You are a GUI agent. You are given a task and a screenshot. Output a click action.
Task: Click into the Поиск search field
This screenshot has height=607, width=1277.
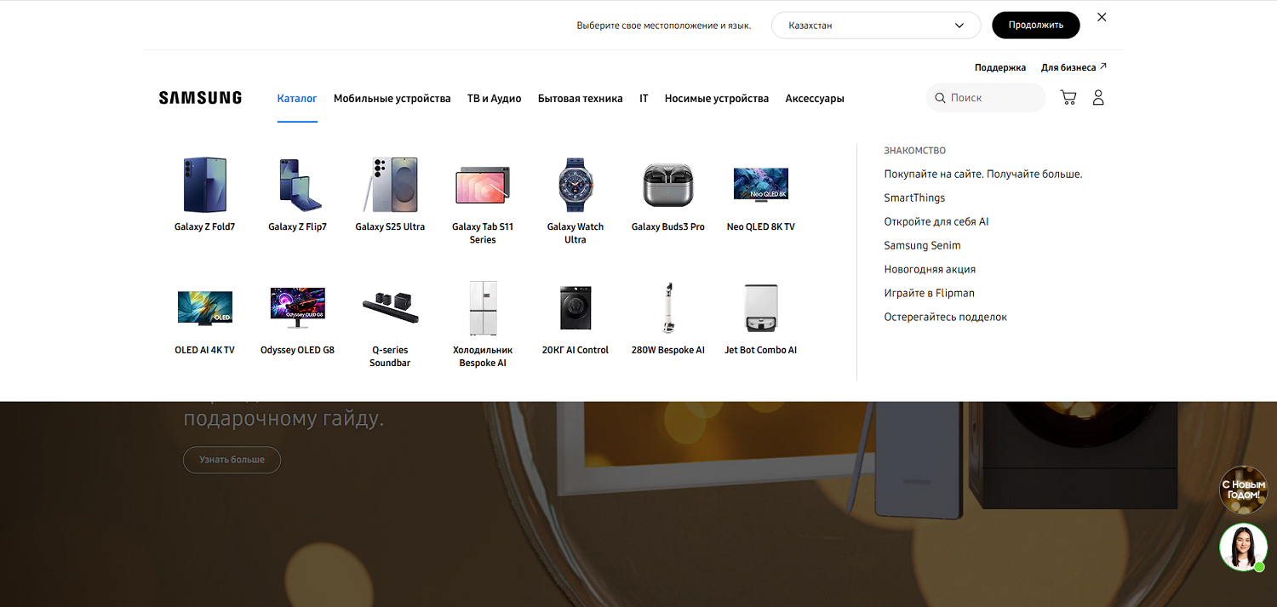tap(992, 98)
